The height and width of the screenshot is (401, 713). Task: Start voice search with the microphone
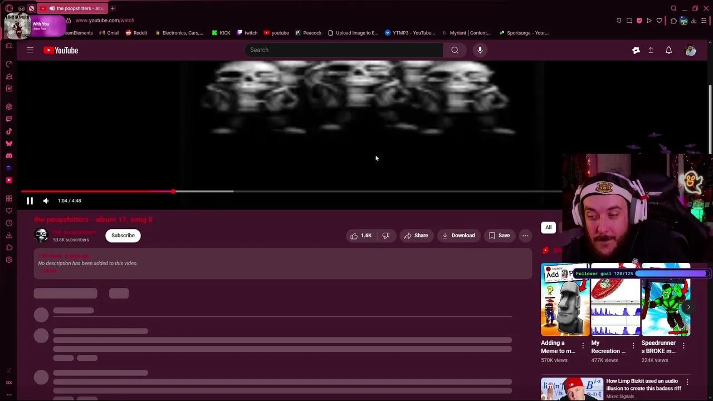(480, 50)
